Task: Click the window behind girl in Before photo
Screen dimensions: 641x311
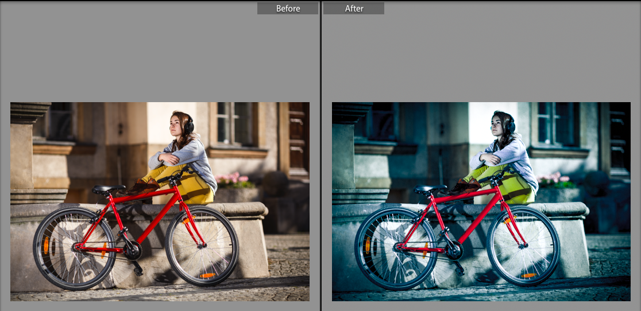Action: [231, 123]
